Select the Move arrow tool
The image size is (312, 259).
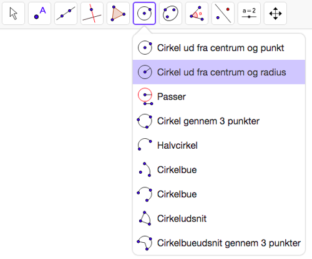coord(14,14)
